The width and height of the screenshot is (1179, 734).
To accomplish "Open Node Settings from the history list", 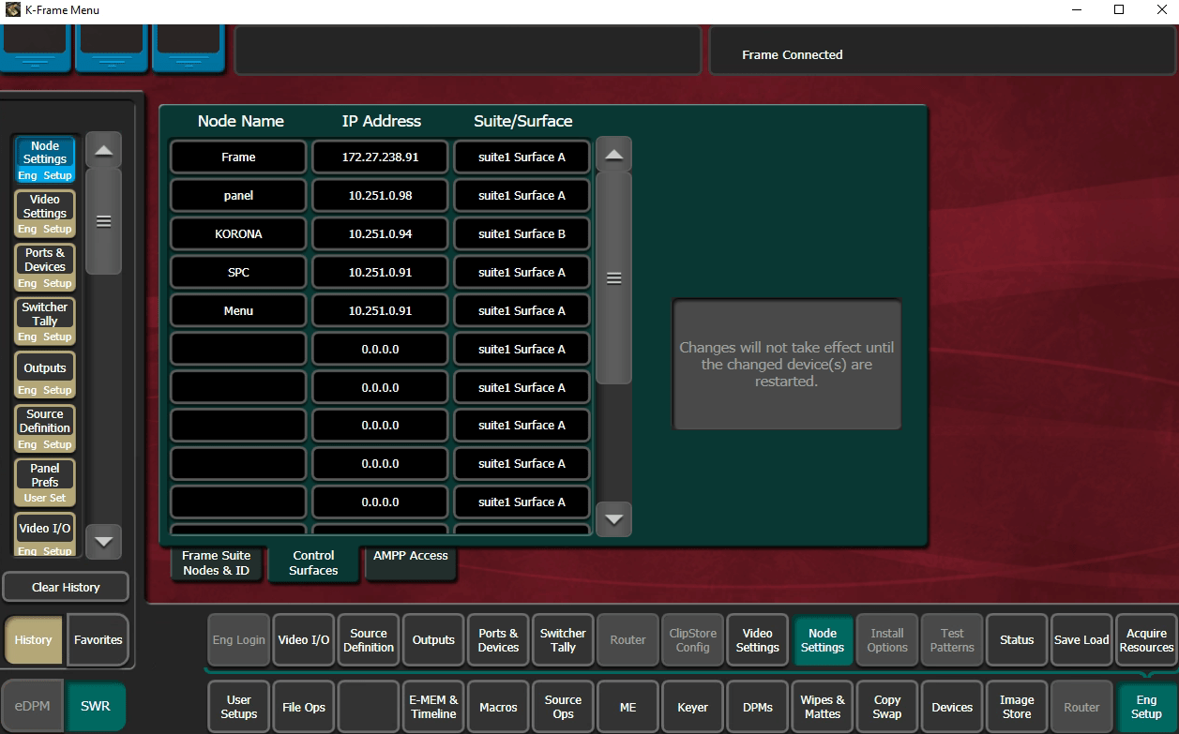I will [45, 159].
